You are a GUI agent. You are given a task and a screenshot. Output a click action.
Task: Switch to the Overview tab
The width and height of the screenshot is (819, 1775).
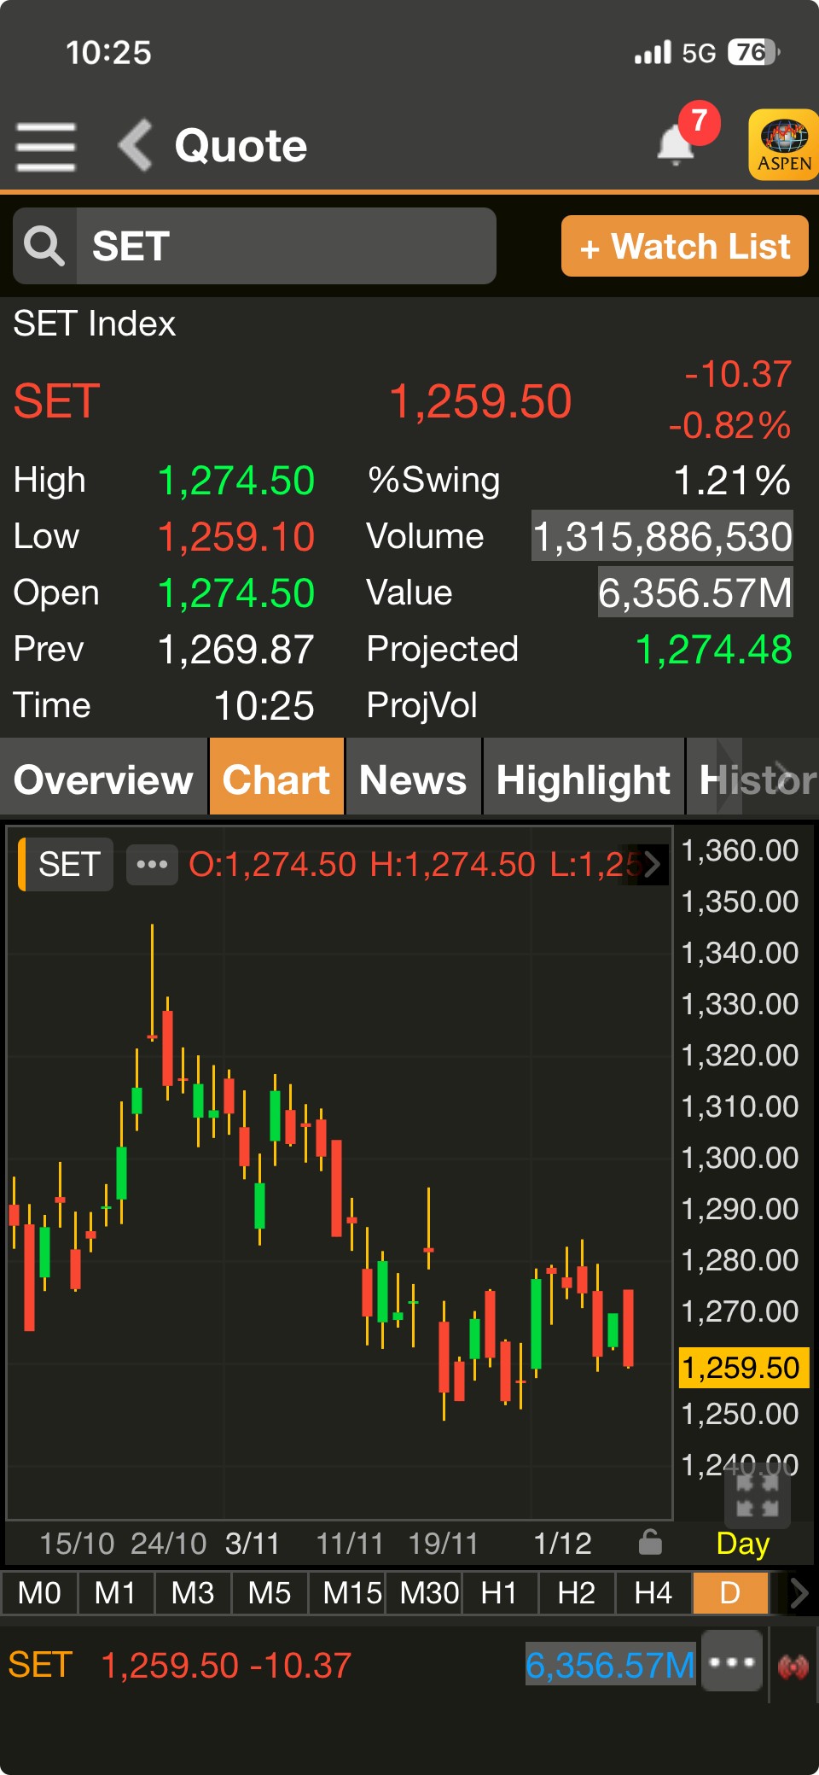point(103,779)
